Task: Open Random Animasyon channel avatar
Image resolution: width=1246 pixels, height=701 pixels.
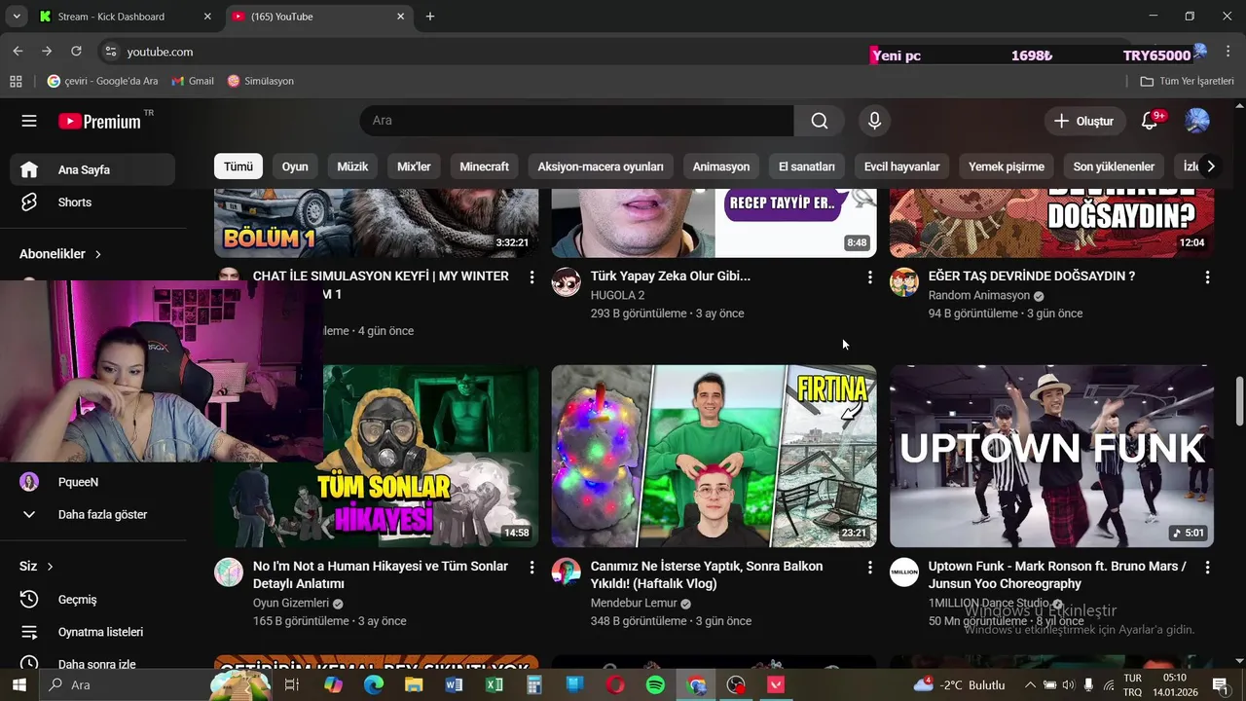Action: (x=904, y=282)
